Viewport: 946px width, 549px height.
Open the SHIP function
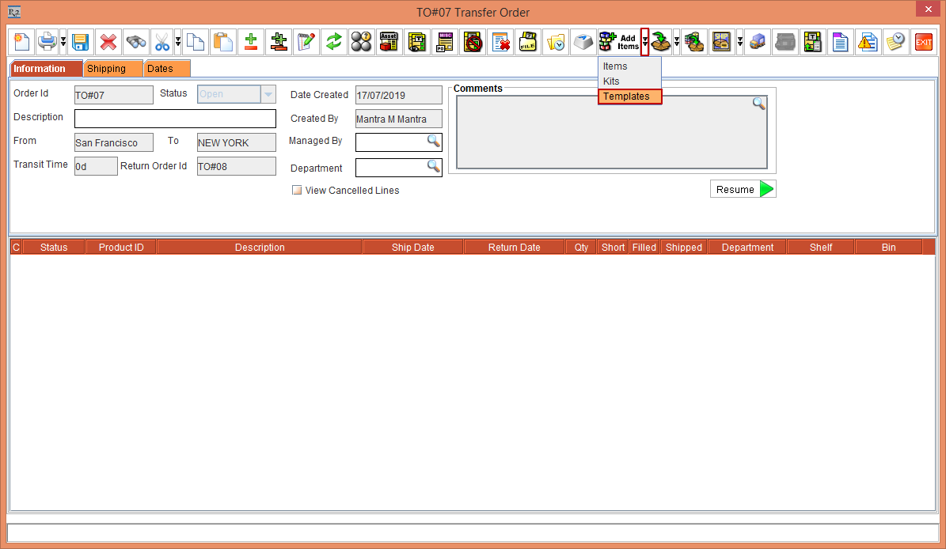tap(722, 42)
